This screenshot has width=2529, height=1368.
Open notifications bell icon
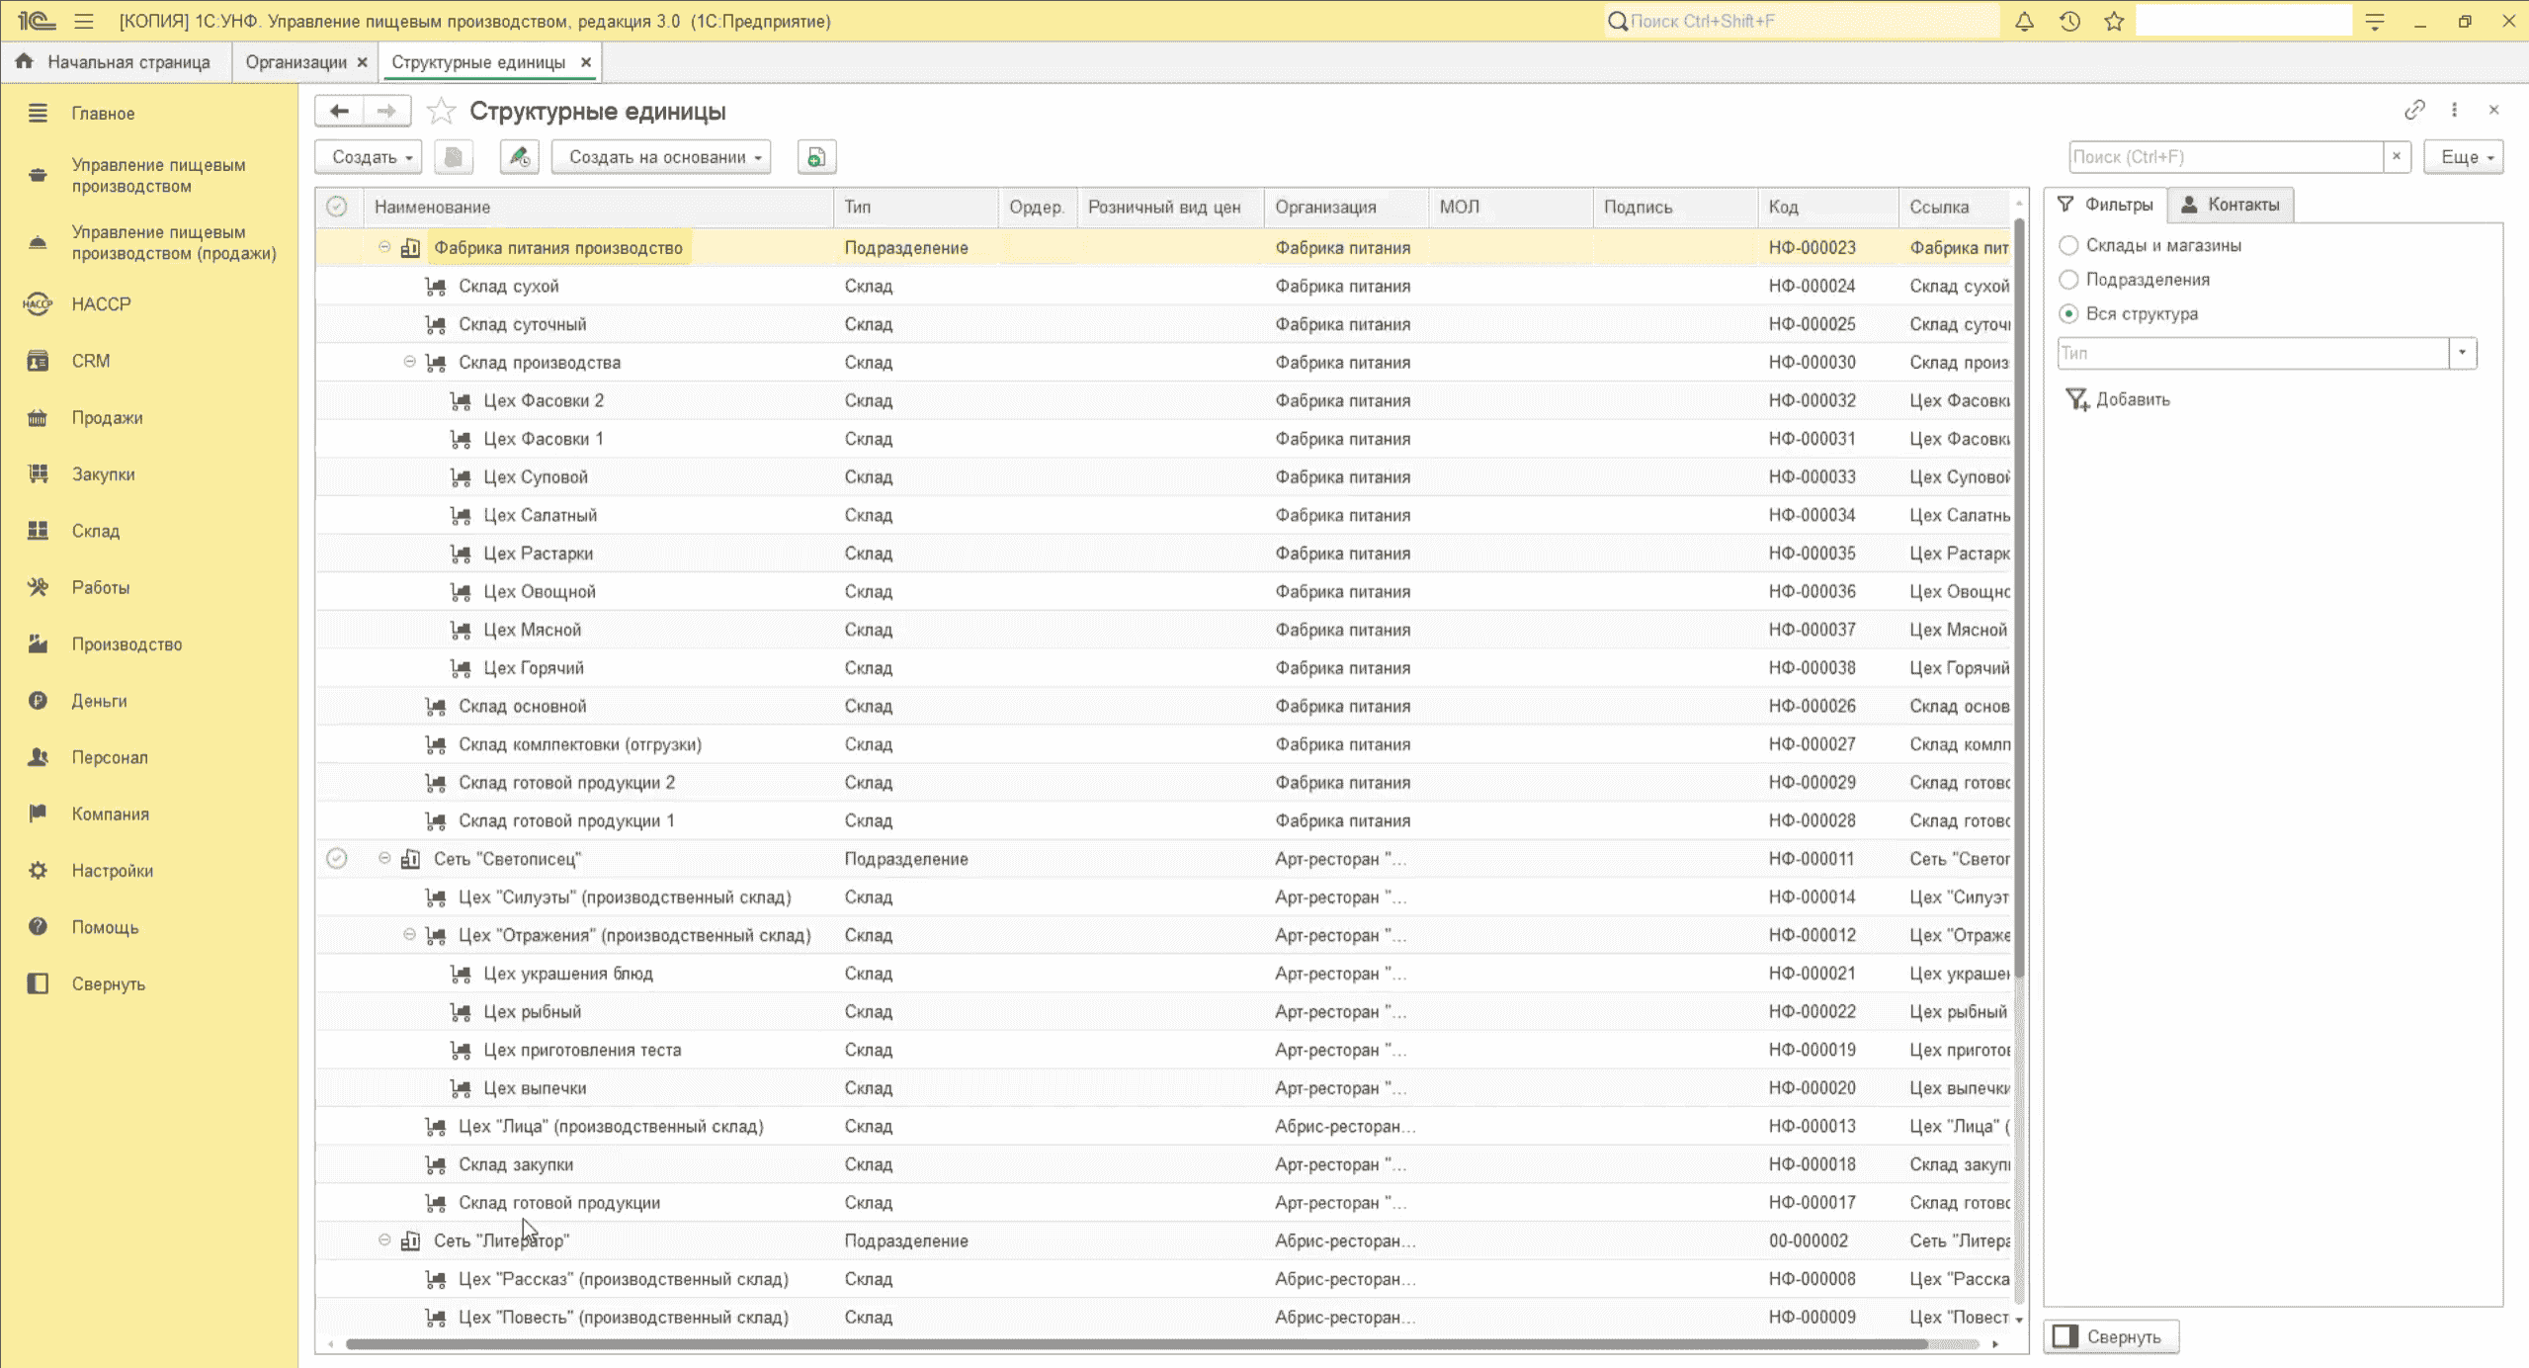click(x=2024, y=21)
